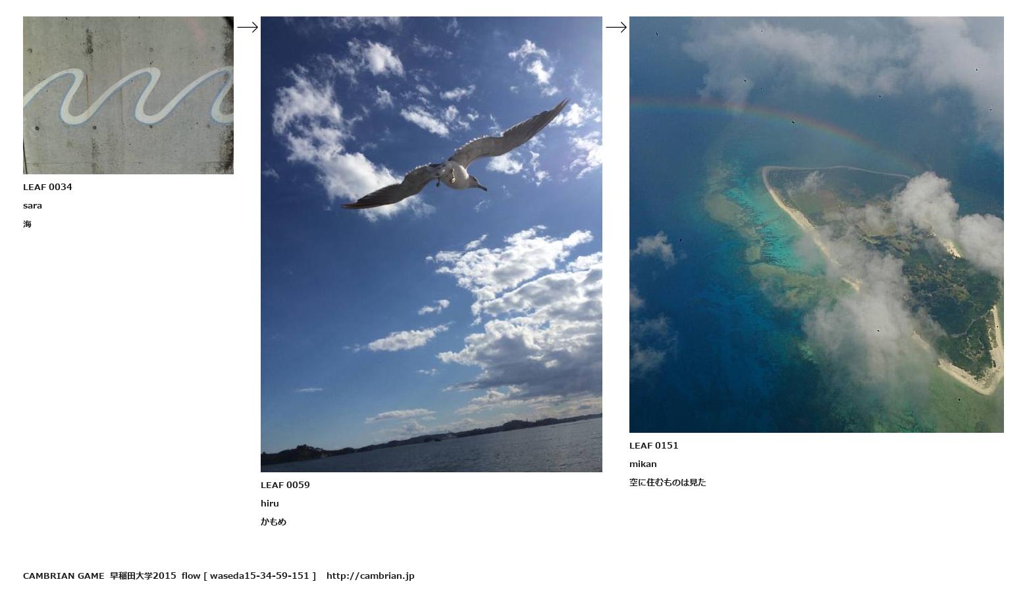Click the CAMBRIAN GAME footer title
Screen dimensions: 1027x592
[x=63, y=576]
